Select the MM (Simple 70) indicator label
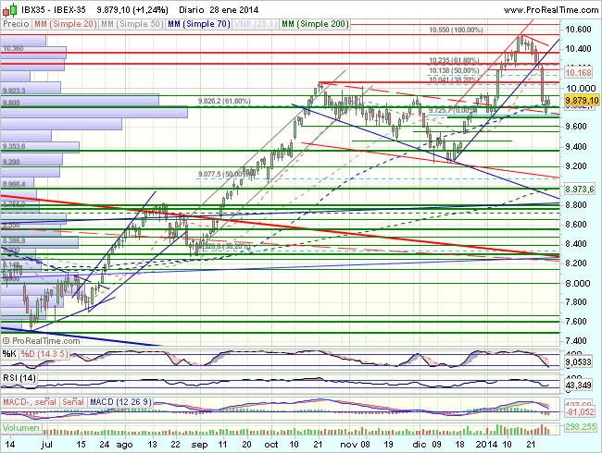This screenshot has height=453, width=602. coord(199,24)
